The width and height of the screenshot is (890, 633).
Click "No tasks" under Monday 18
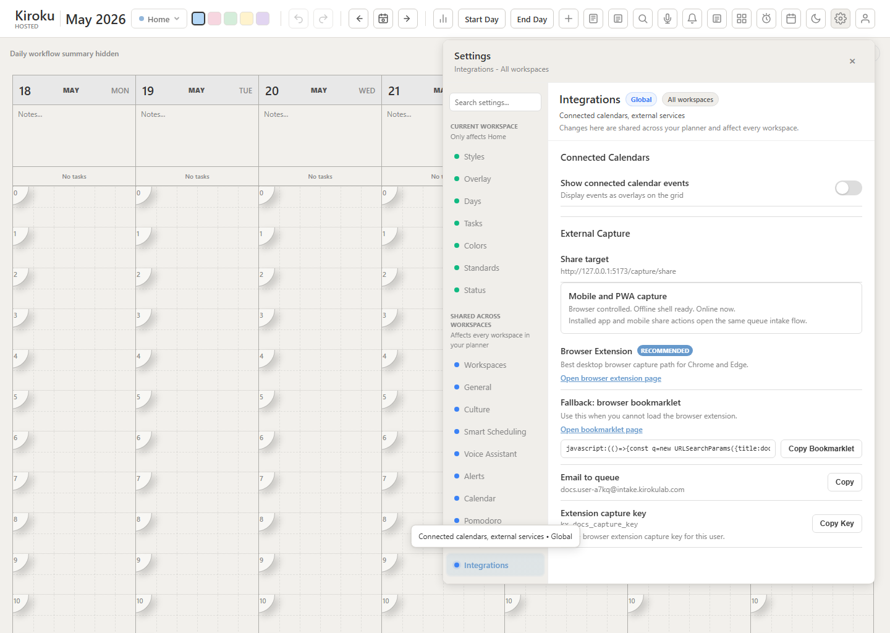click(x=74, y=177)
